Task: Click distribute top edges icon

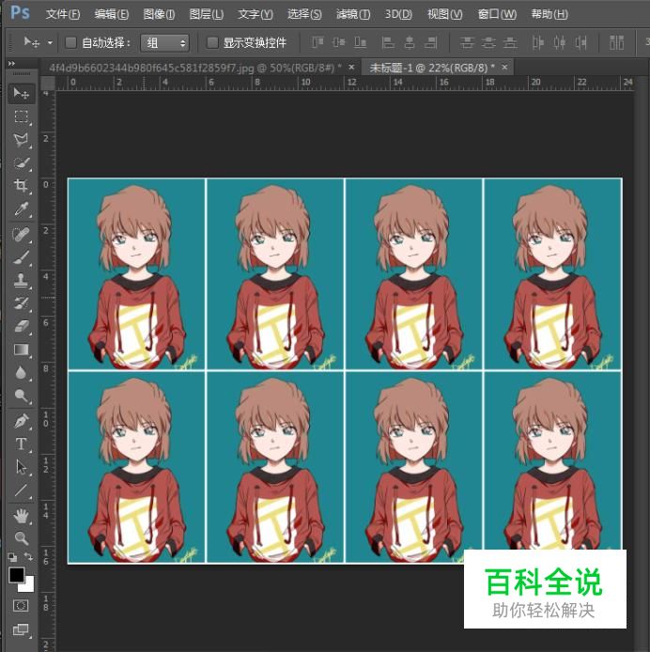Action: tap(467, 42)
